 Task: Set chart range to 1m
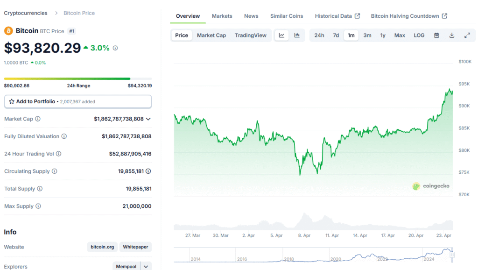point(351,36)
